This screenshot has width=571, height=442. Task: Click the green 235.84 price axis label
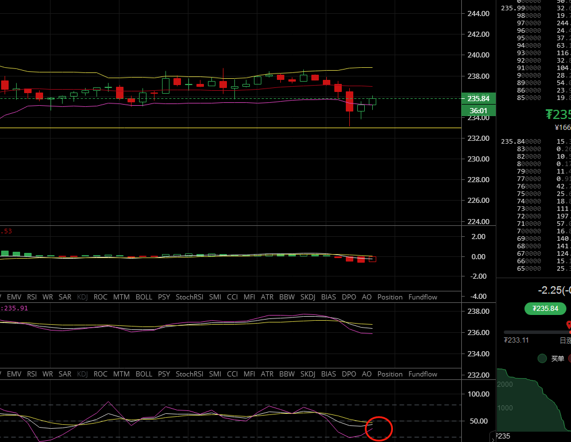point(479,99)
